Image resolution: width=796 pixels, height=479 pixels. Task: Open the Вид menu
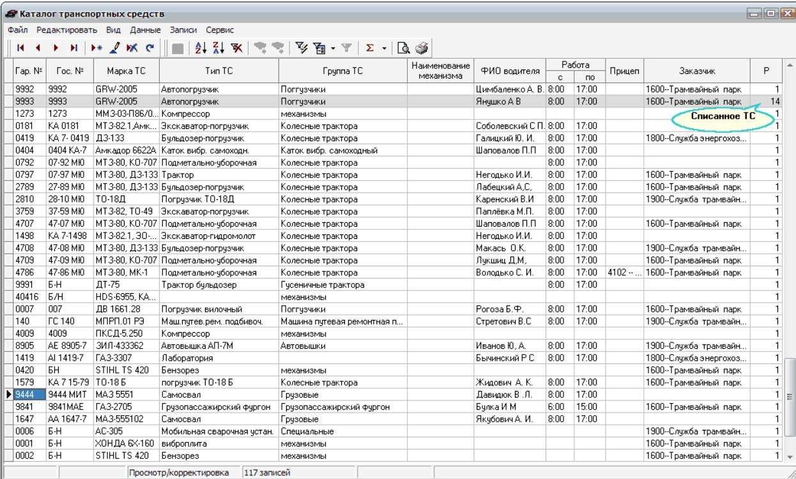coord(114,30)
